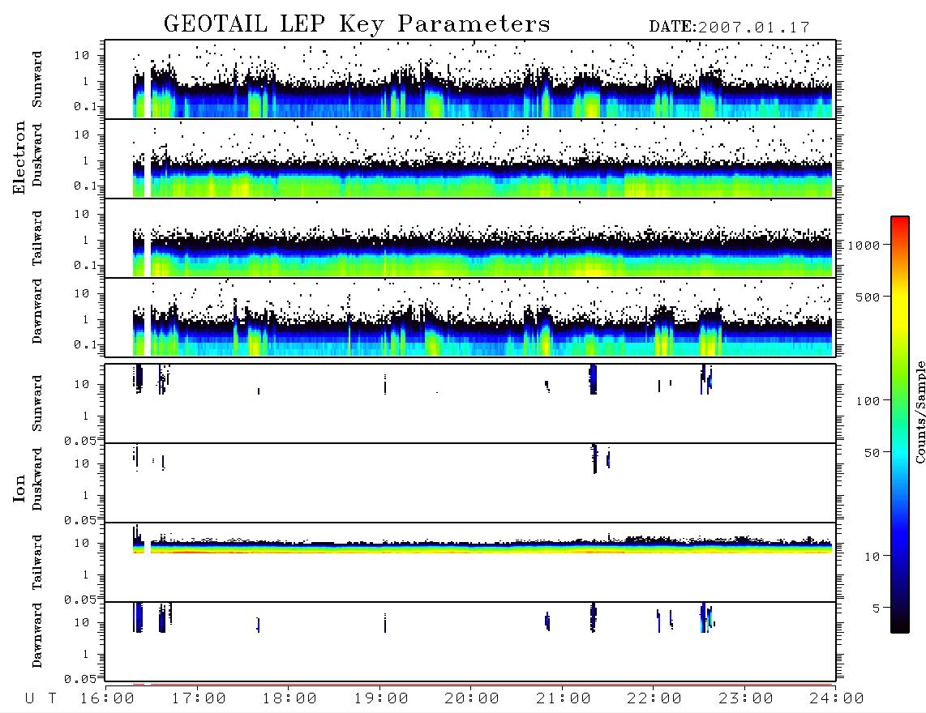Click the Ion Tailward spectrogram band
926x713 pixels.
(482, 546)
